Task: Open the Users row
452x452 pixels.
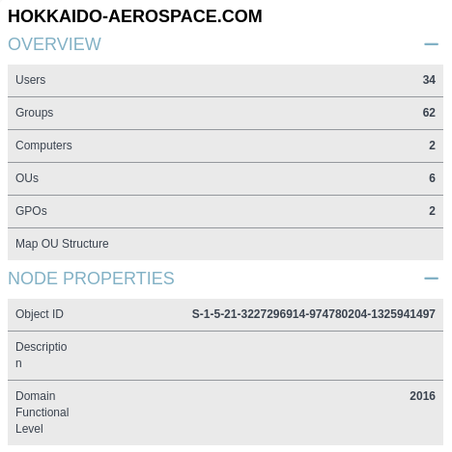Action: pos(225,80)
